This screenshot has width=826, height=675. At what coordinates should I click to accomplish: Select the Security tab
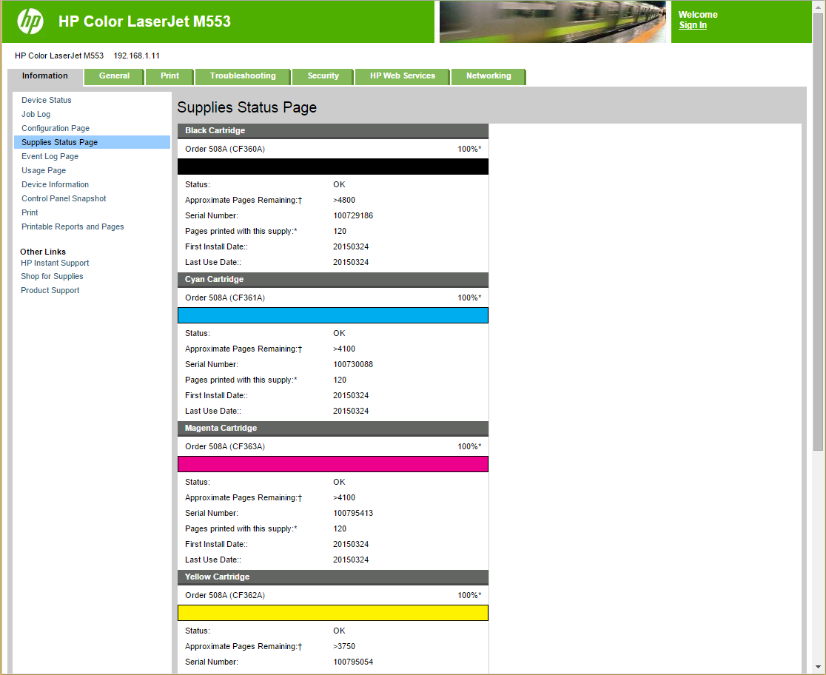pyautogui.click(x=323, y=76)
